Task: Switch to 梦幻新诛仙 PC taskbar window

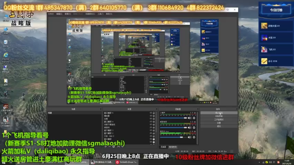Action: click(x=101, y=162)
